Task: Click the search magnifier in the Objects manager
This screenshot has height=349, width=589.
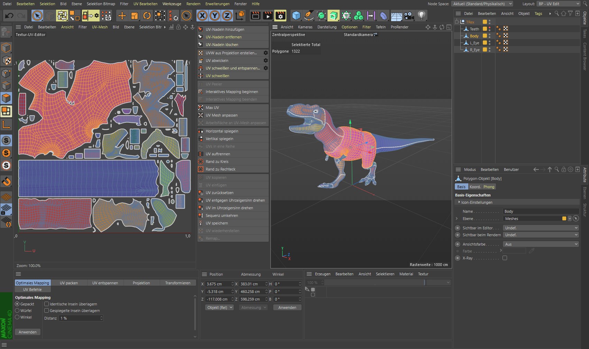Action: coord(556,13)
